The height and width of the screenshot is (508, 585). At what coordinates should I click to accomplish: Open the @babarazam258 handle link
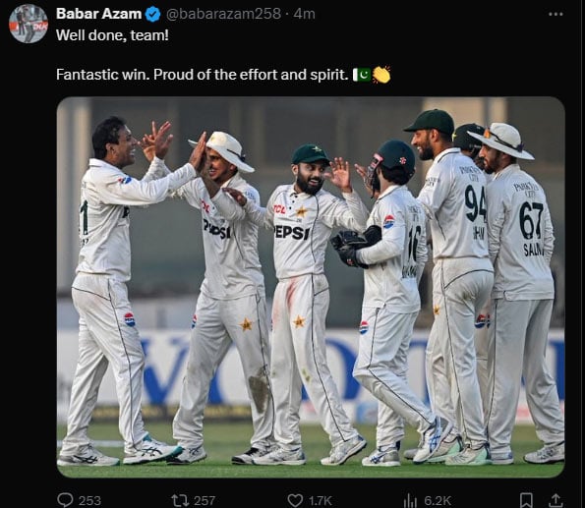(223, 14)
